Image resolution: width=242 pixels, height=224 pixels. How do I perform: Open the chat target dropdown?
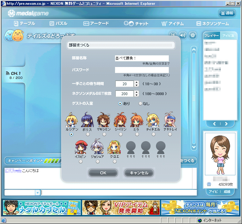38,193
